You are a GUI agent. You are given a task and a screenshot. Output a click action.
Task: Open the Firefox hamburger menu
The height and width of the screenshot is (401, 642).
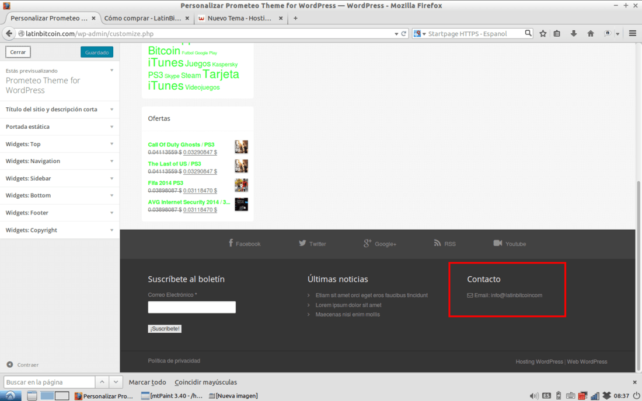click(x=633, y=34)
